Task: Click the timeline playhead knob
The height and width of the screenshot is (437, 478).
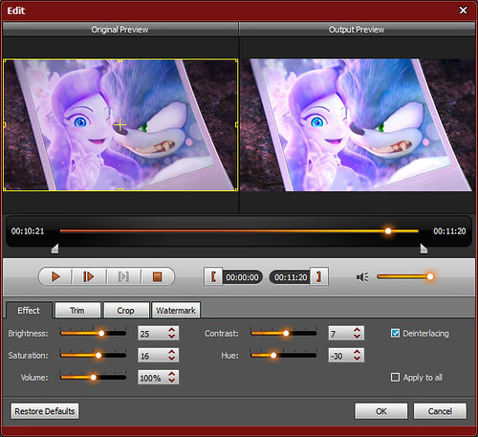Action: (388, 231)
